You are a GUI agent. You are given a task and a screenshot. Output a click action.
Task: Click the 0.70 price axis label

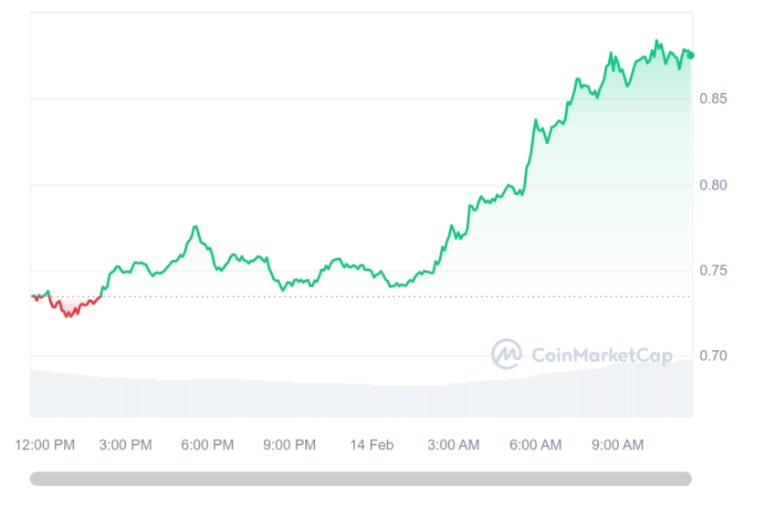click(x=713, y=356)
